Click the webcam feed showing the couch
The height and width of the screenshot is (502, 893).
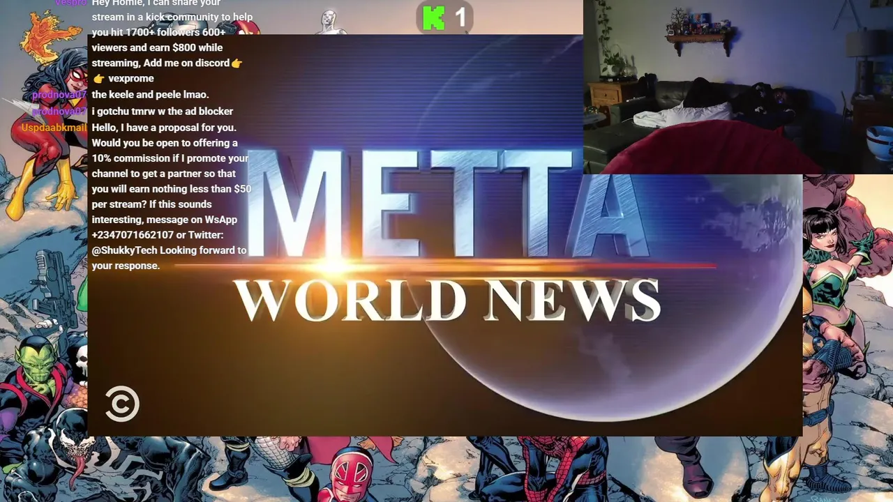738,86
